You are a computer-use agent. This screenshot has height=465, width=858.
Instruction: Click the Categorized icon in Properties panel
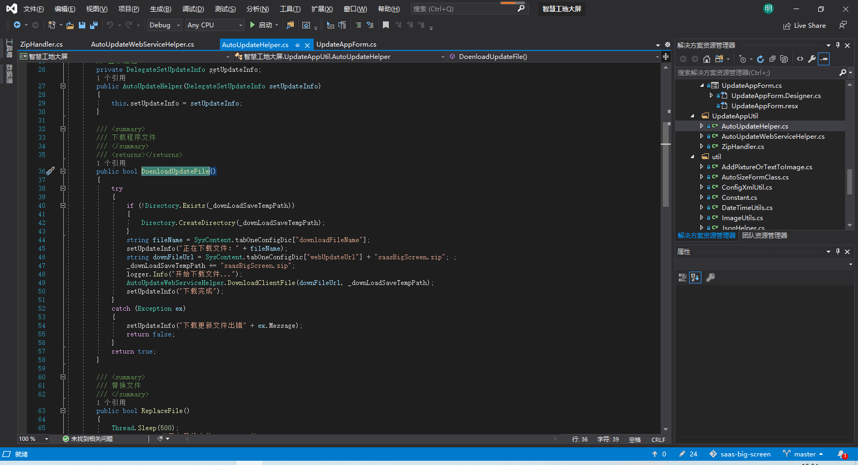683,277
